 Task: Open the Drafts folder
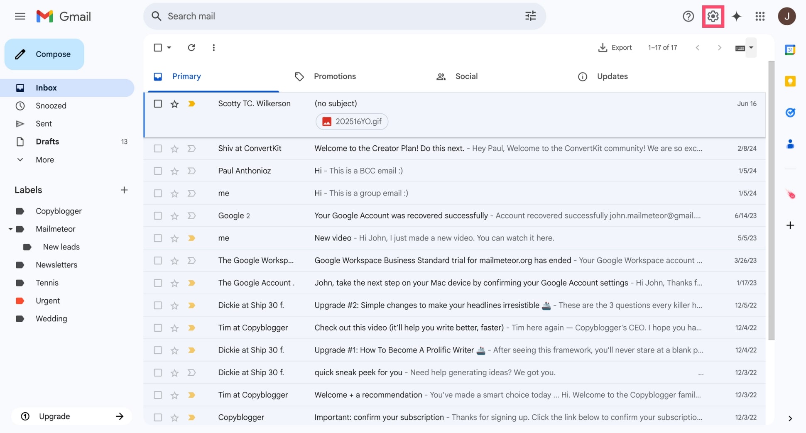tap(67, 142)
